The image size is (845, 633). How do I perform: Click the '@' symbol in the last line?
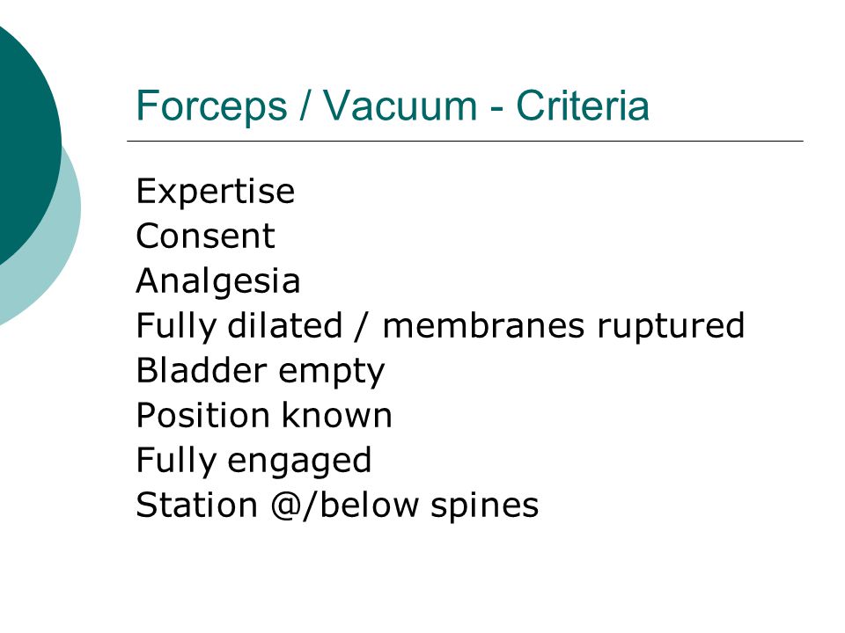point(285,506)
